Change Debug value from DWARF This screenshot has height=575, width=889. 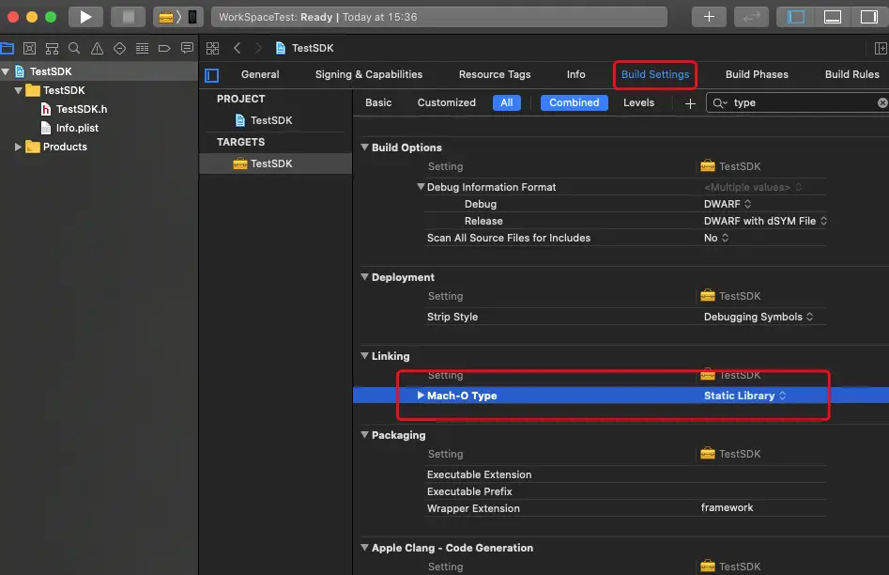click(x=728, y=204)
